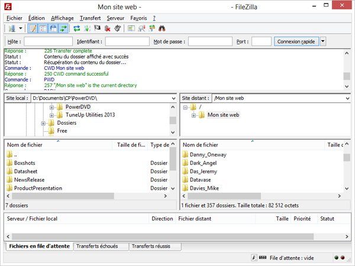
Task: Select the Dark_Angel remote folder
Action: click(203, 163)
